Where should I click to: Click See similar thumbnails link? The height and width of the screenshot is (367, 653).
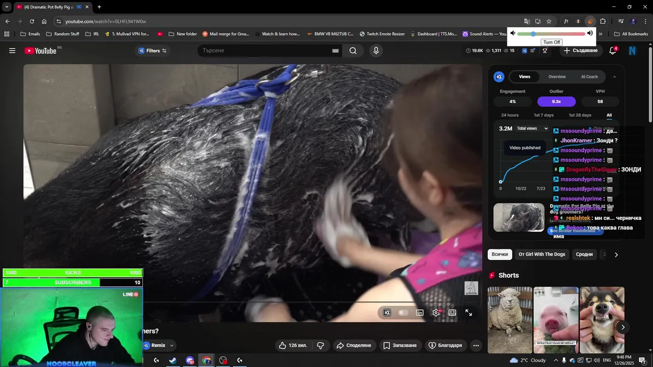[x=574, y=230]
